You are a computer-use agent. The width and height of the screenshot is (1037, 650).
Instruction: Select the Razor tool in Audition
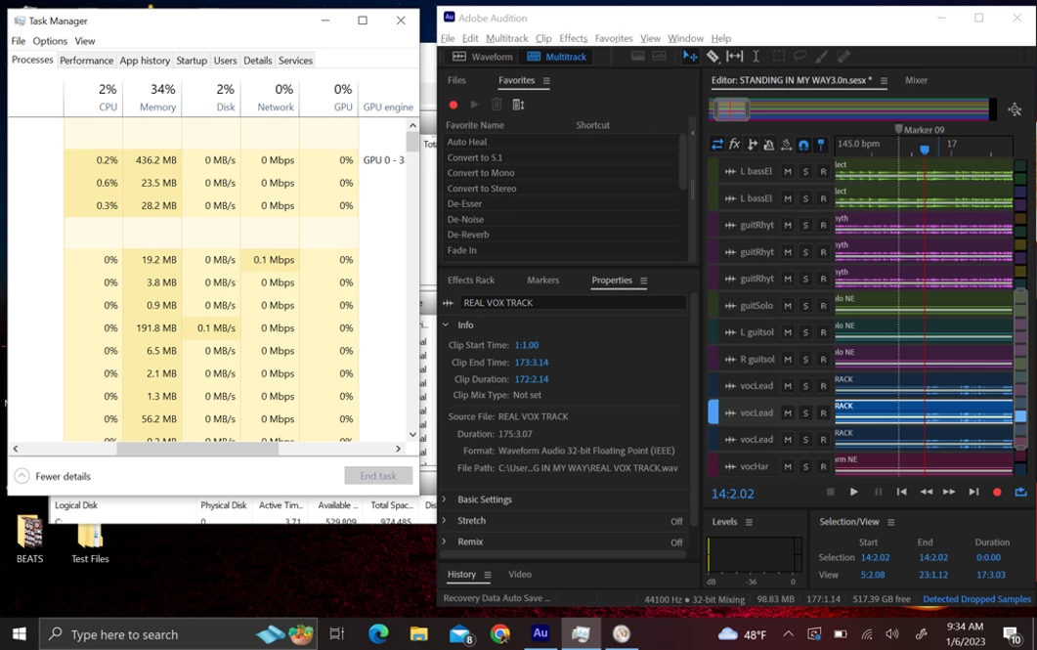pos(713,57)
